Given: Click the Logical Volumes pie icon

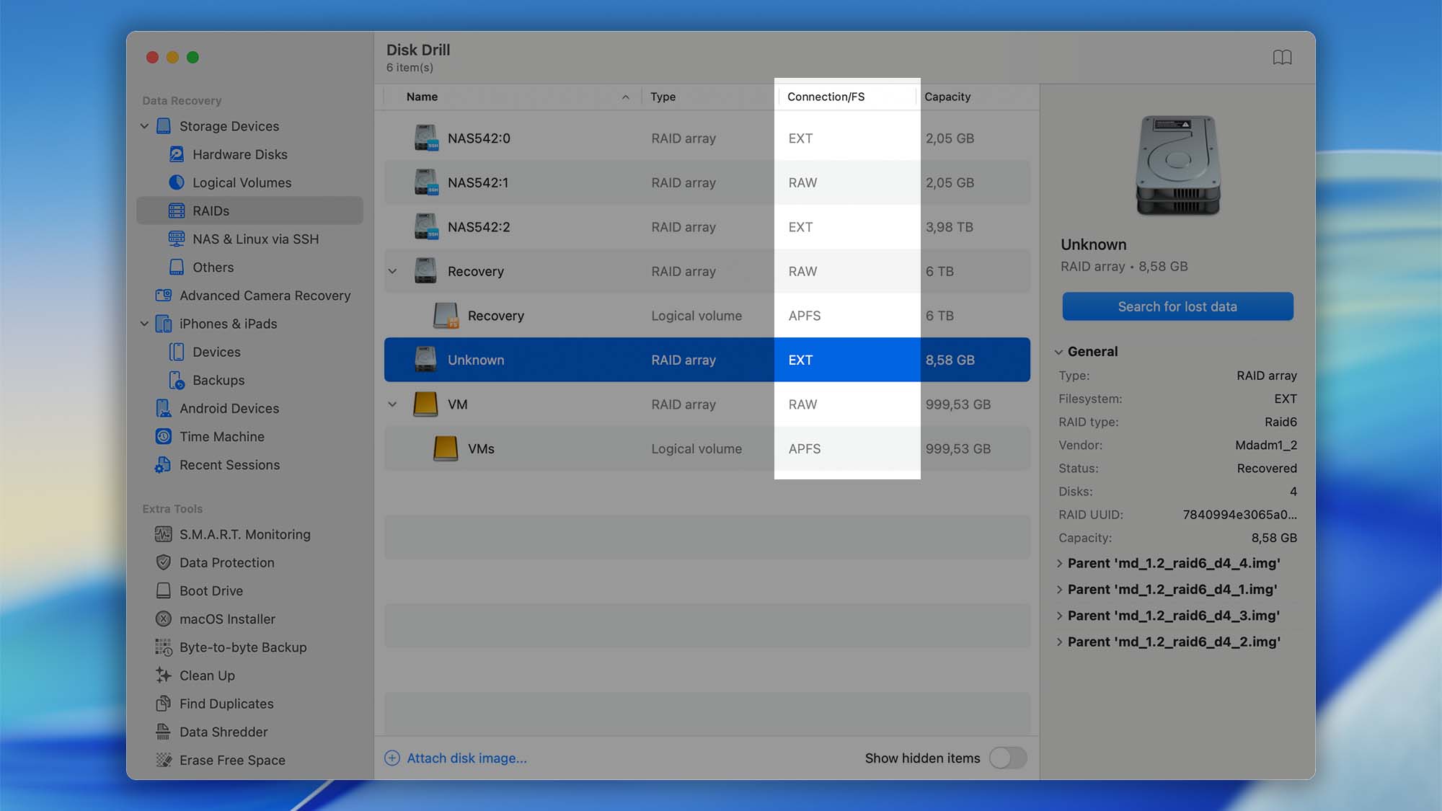Looking at the screenshot, I should (176, 182).
